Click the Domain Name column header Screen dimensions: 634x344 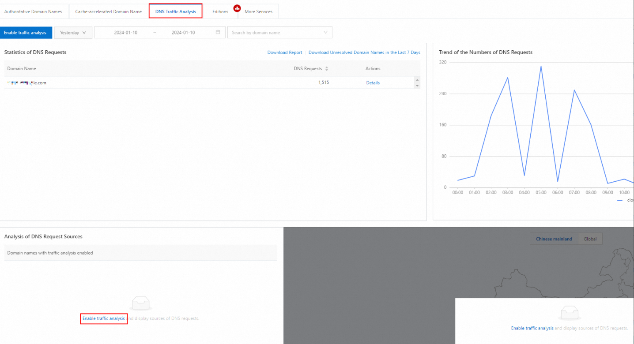click(x=22, y=69)
